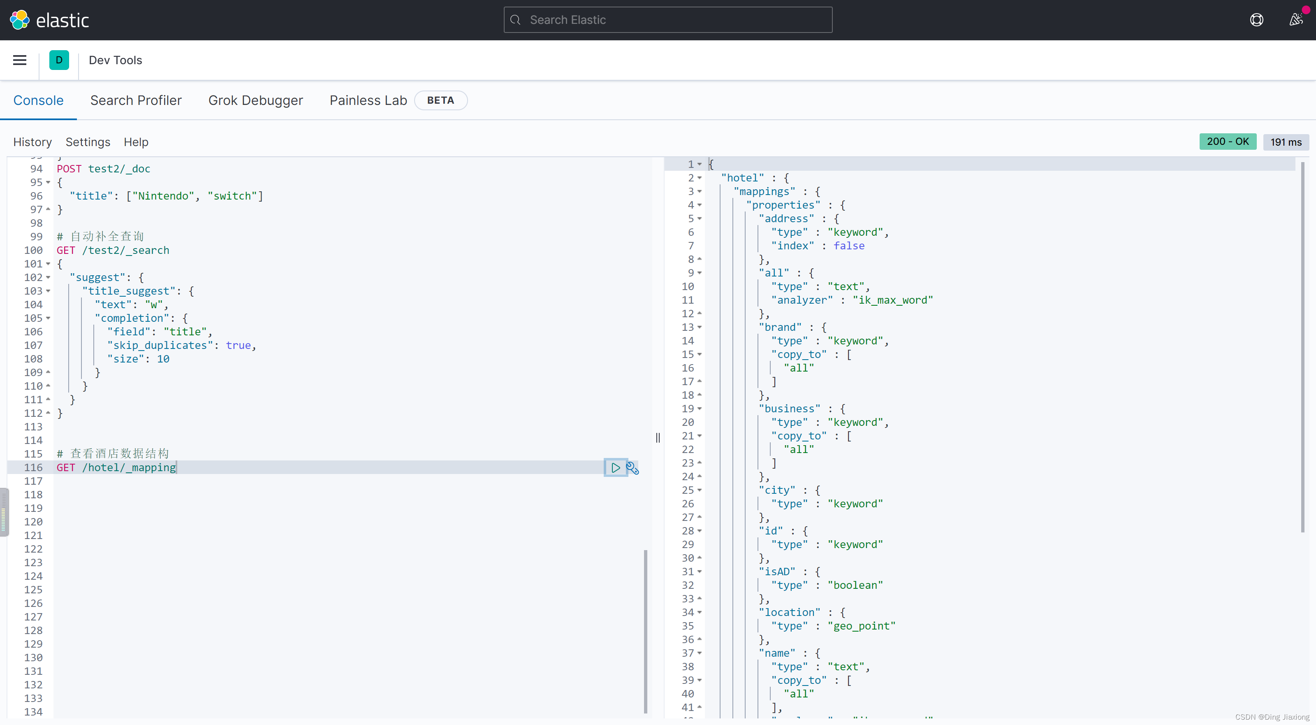Collapse mappings block at output line 3

(x=700, y=191)
